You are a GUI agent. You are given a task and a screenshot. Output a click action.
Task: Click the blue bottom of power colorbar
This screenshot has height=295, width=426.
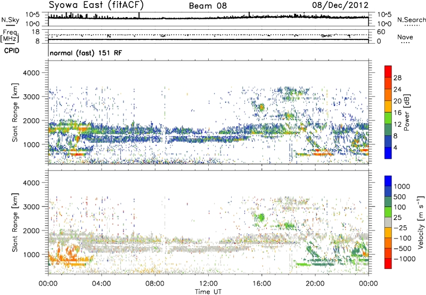pos(388,153)
